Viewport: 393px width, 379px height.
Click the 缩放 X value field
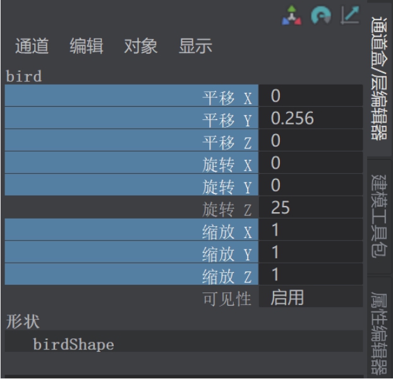point(310,231)
